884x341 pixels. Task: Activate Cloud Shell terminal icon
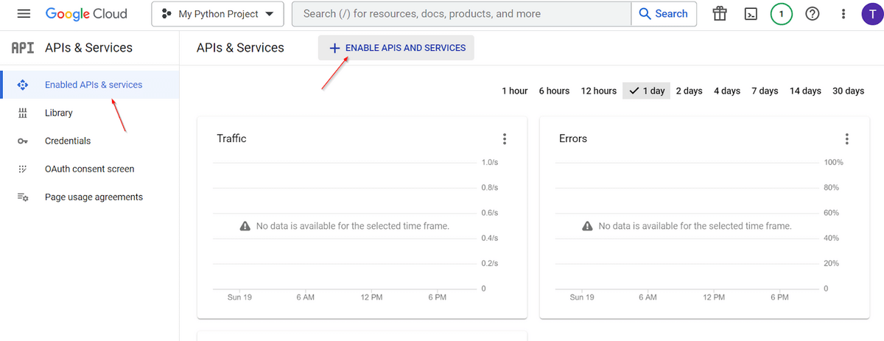(x=751, y=14)
